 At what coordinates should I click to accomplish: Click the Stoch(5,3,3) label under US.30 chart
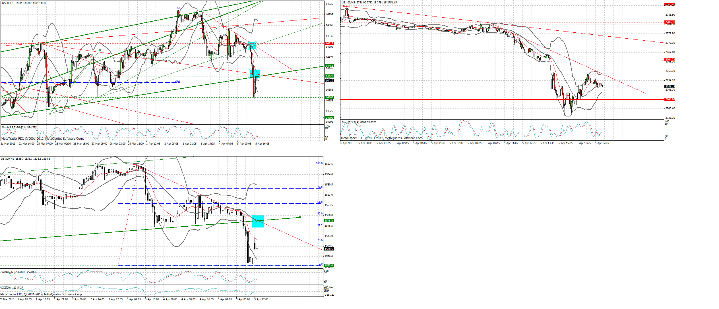(x=9, y=128)
